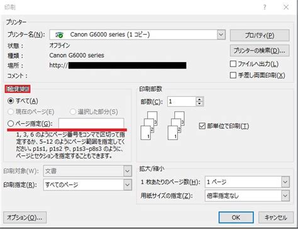Image resolution: width=298 pixels, height=230 pixels.
Task: Click the Canon printer icon in the name field
Action: click(x=60, y=35)
